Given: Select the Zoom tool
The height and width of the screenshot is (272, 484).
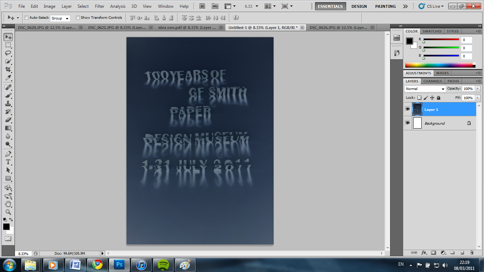Looking at the screenshot, I should (8, 212).
